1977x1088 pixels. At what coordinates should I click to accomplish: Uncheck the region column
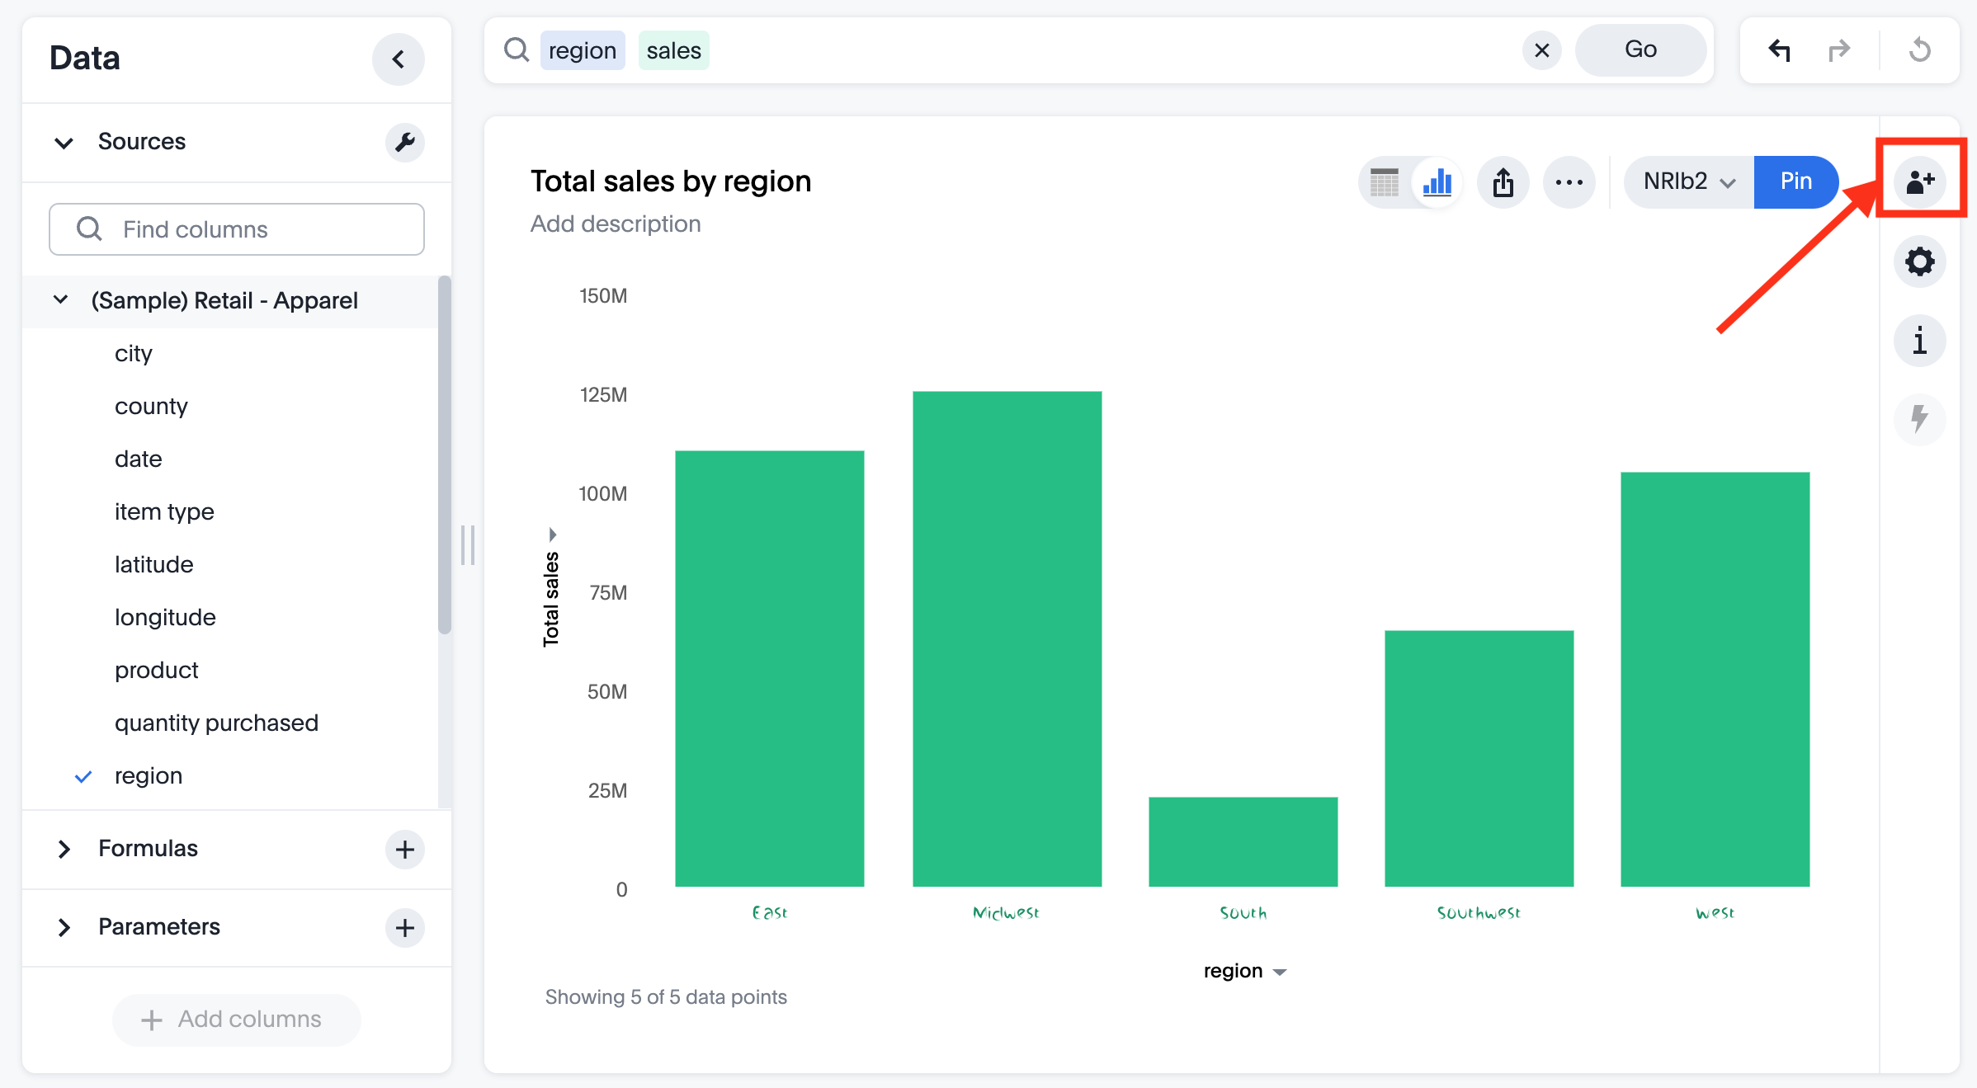[x=83, y=776]
